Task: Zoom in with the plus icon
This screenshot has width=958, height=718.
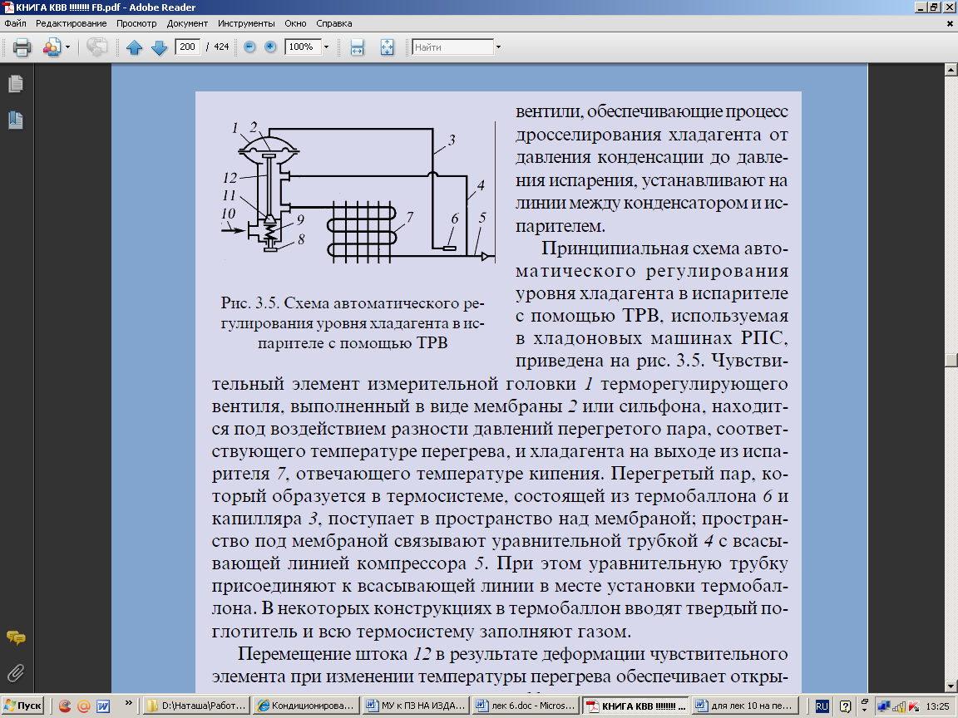Action: tap(270, 47)
